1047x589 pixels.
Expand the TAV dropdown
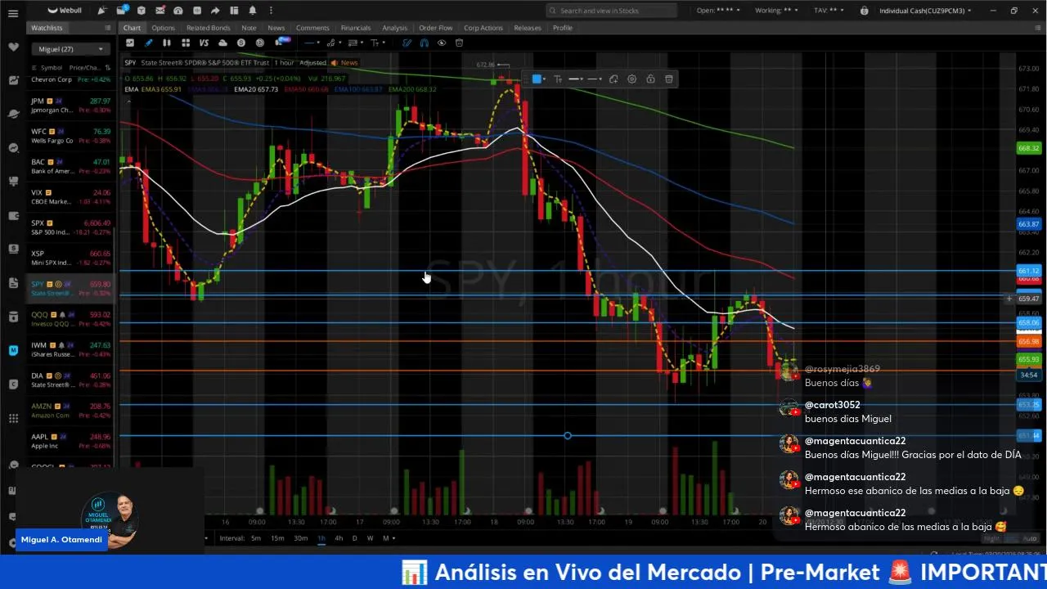point(829,11)
